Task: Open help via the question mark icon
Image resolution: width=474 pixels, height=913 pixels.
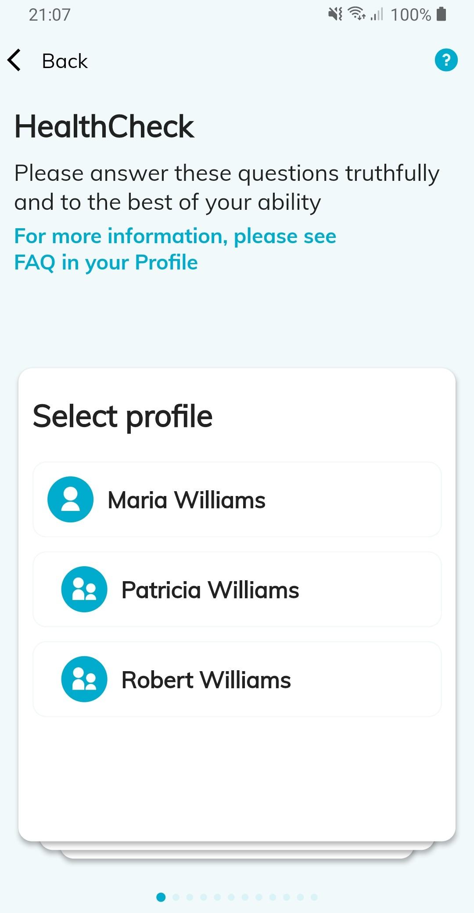Action: coord(446,60)
